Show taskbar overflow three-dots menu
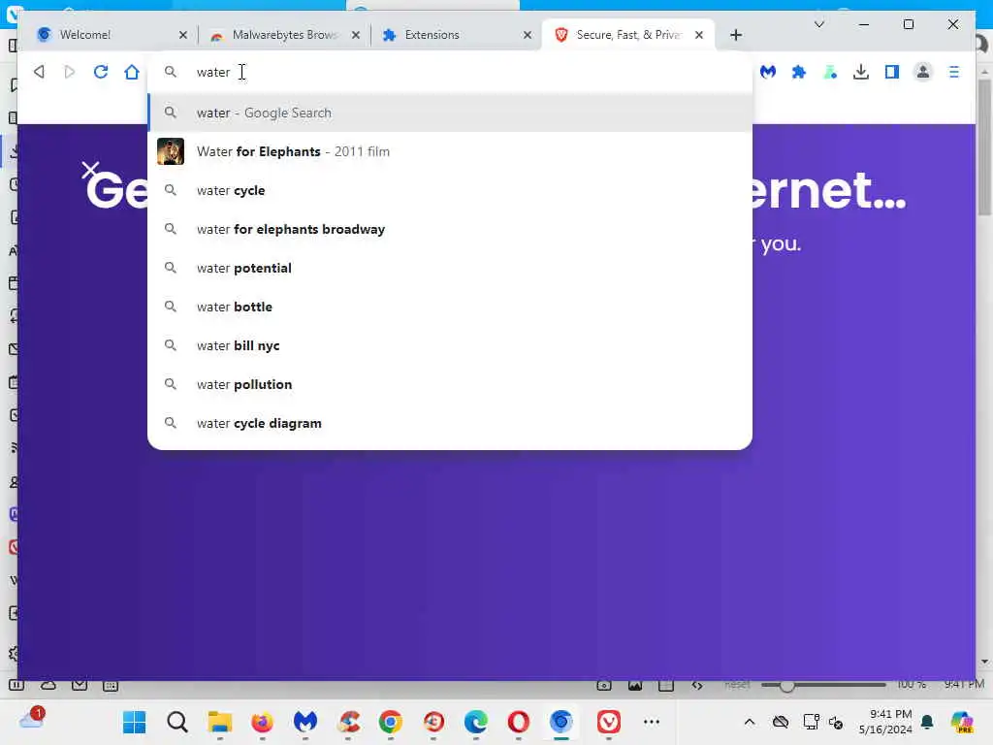 coord(652,722)
